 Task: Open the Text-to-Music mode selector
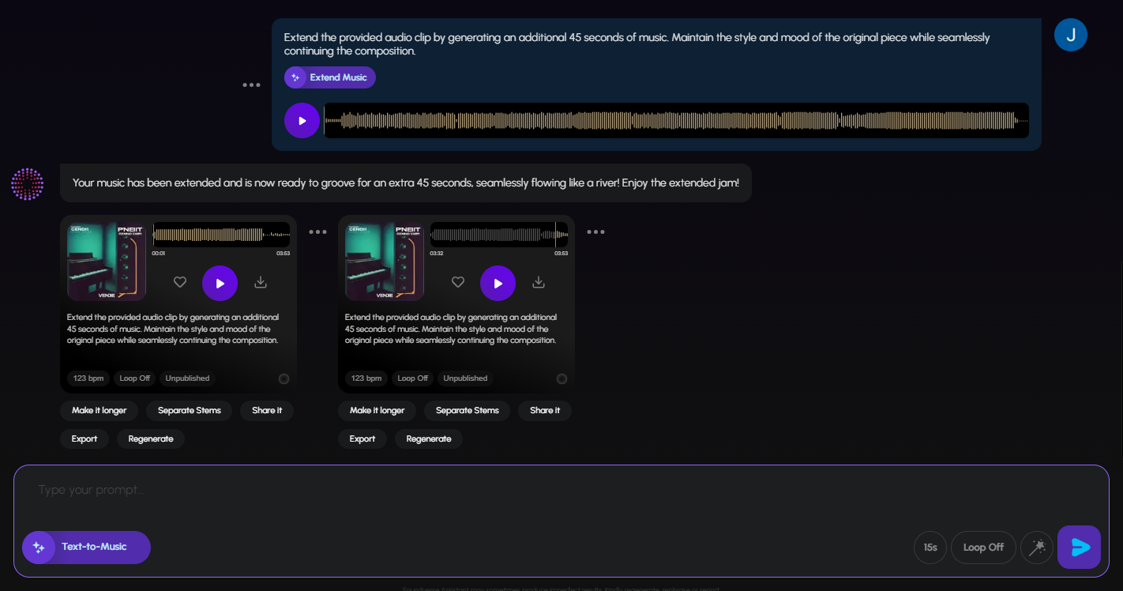click(86, 548)
